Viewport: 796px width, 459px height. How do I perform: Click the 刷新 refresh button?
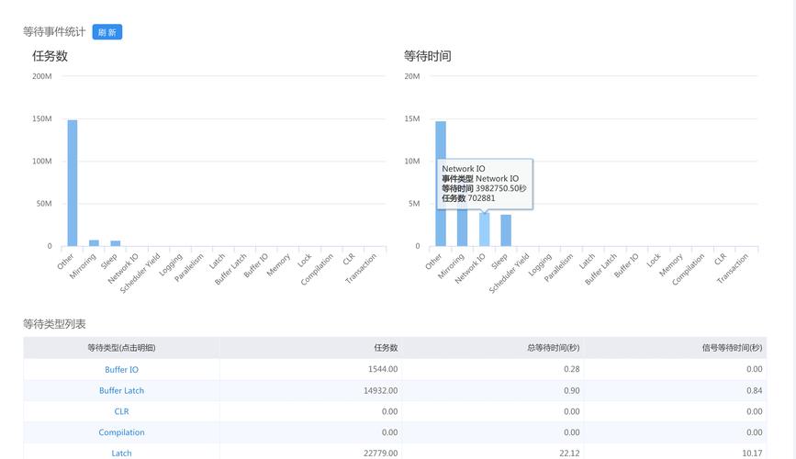pyautogui.click(x=107, y=32)
